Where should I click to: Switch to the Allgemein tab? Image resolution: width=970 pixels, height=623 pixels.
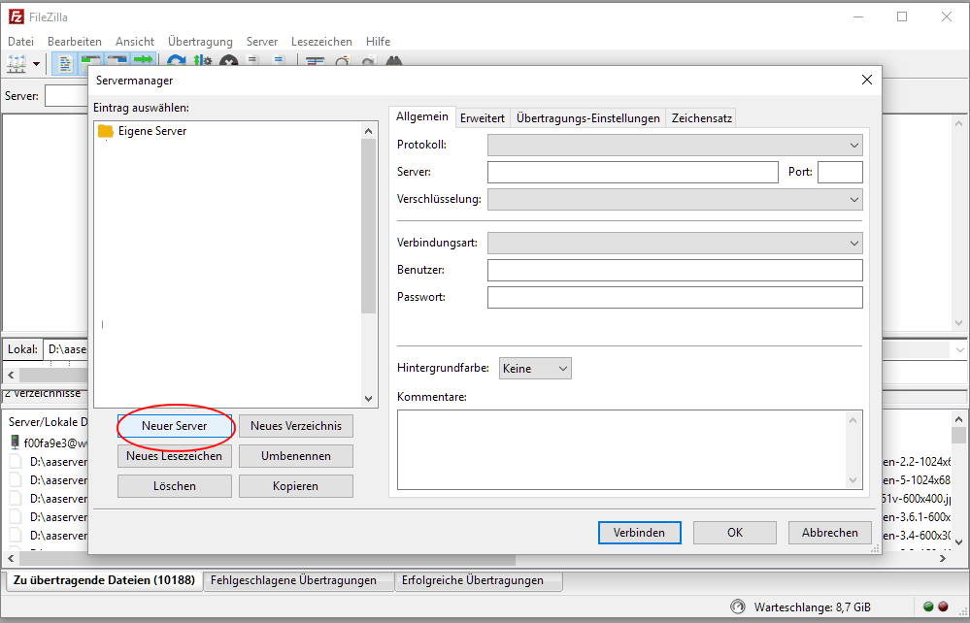click(x=422, y=116)
